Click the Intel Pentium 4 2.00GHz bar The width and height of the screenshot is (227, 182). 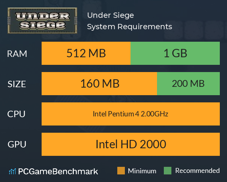[131, 114]
